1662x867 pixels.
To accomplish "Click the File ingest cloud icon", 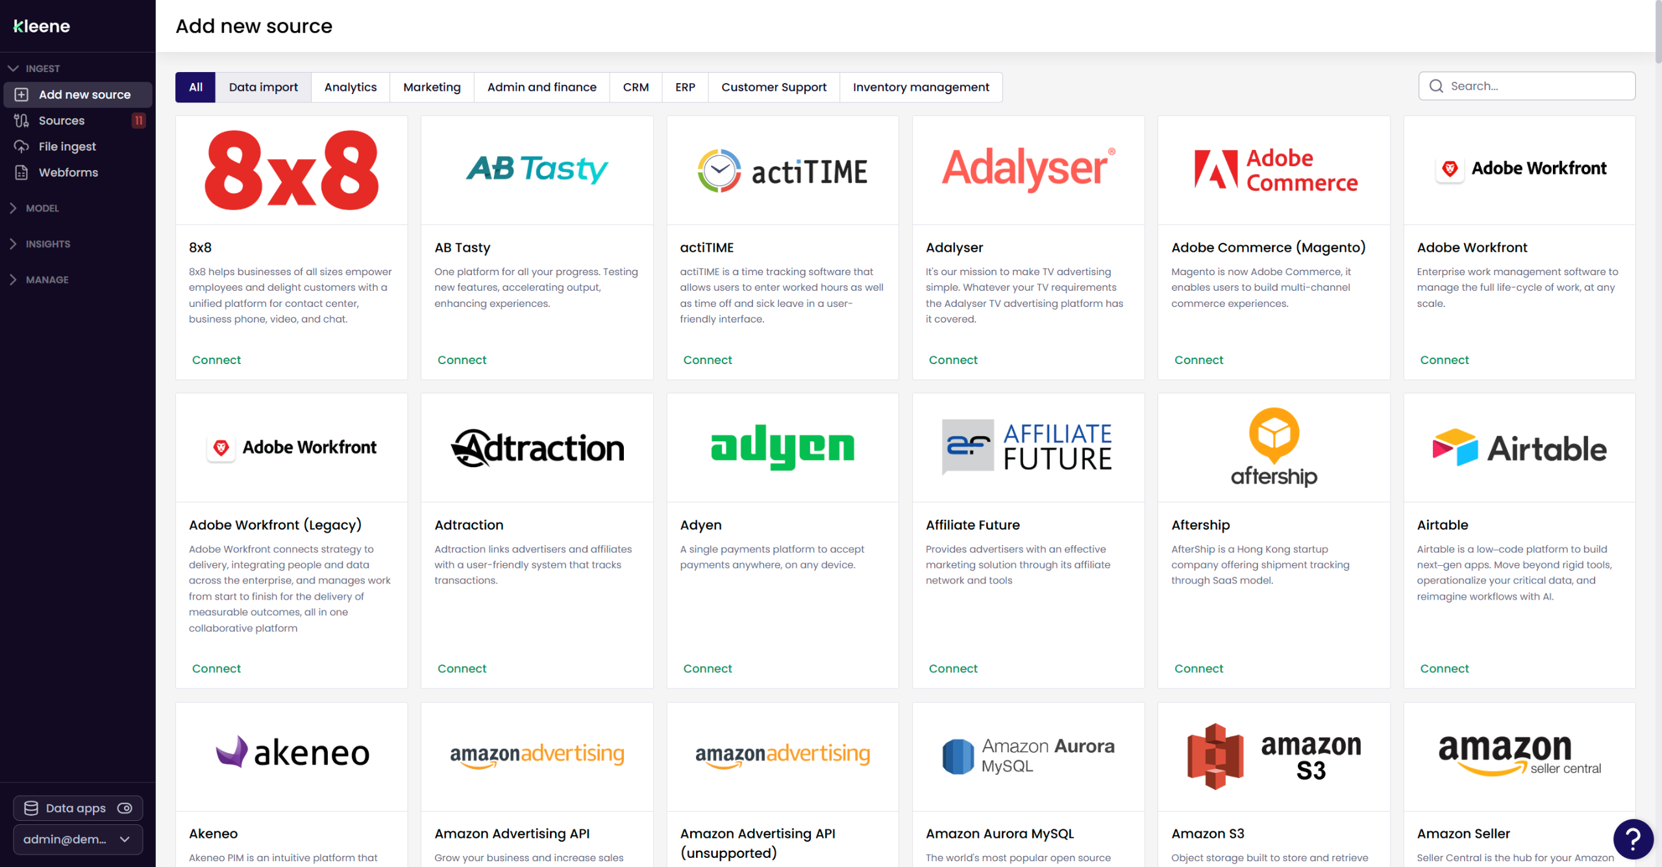I will tap(21, 147).
